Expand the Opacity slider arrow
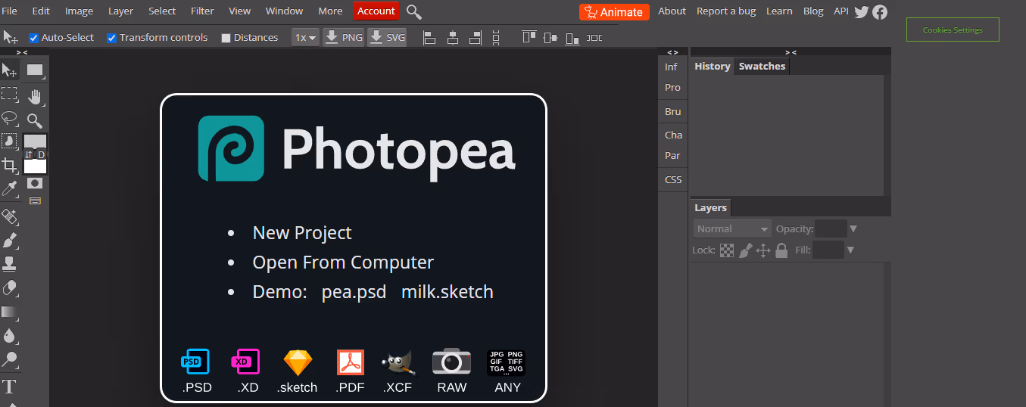Image resolution: width=1026 pixels, height=407 pixels. (853, 228)
